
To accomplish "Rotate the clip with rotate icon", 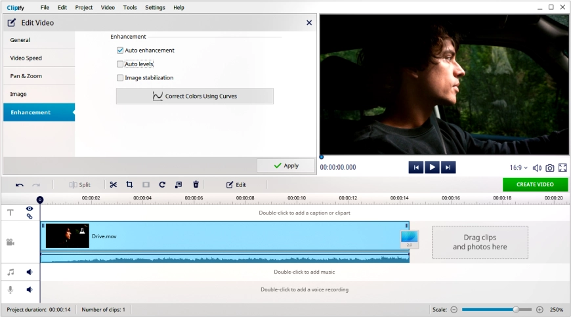I will [x=162, y=184].
